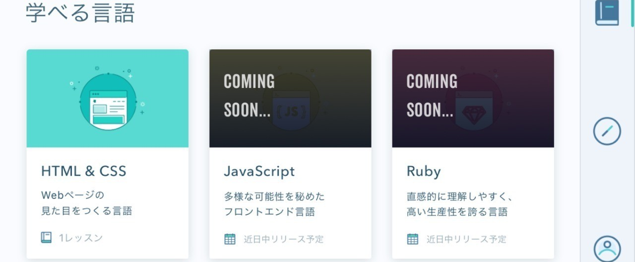Click the Ruby Coming Soon banner
The width and height of the screenshot is (635, 262).
coord(473,98)
